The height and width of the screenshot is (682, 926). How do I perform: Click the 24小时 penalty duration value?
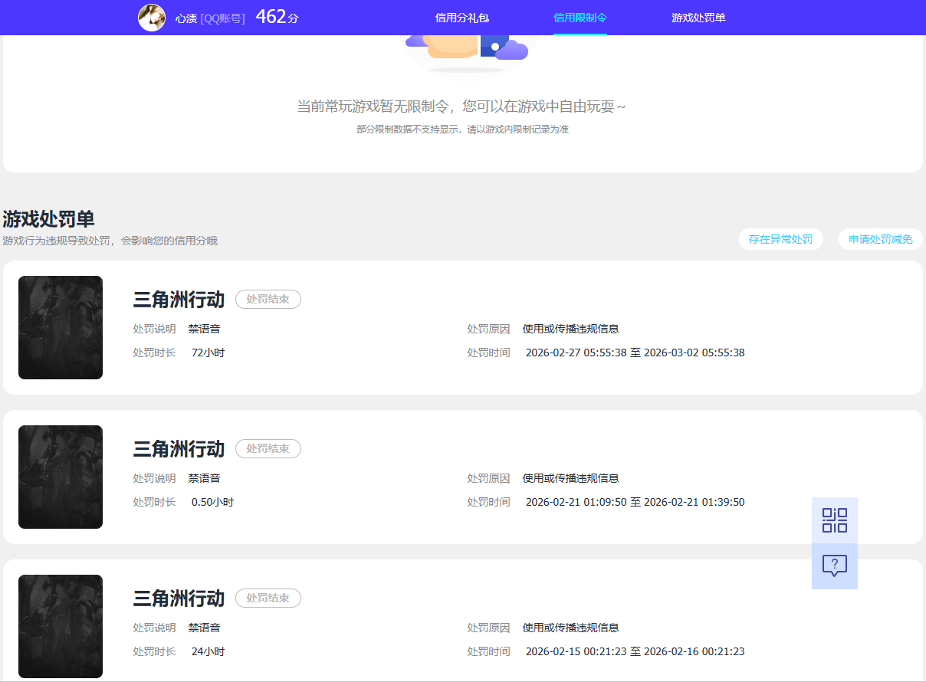click(209, 652)
